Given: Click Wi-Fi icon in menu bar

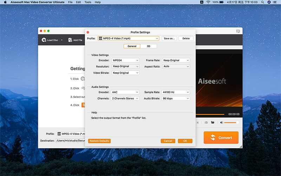Looking at the screenshot, I should (x=208, y=2).
